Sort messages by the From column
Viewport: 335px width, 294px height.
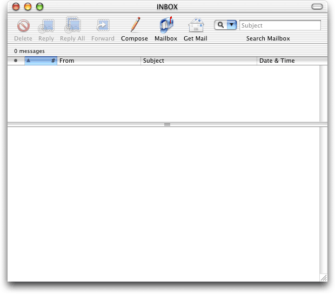(x=99, y=61)
